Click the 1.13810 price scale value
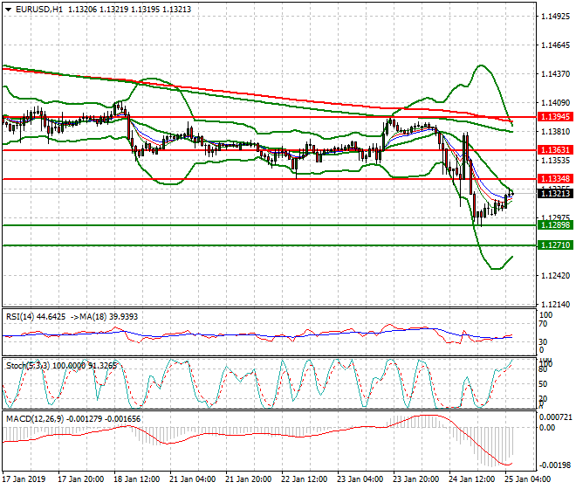Image resolution: width=576 pixels, height=489 pixels. tap(555, 132)
